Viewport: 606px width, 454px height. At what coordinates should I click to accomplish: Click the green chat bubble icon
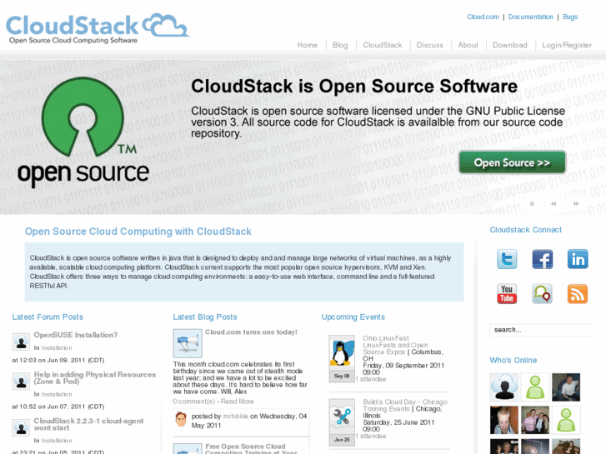pos(542,294)
